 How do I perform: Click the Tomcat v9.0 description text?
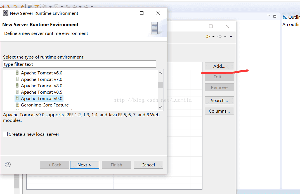click(x=81, y=118)
